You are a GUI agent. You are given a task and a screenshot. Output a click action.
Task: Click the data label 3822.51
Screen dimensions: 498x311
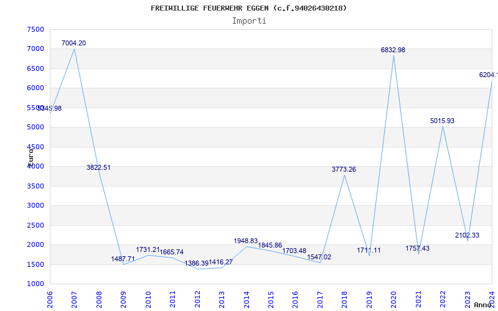(98, 167)
